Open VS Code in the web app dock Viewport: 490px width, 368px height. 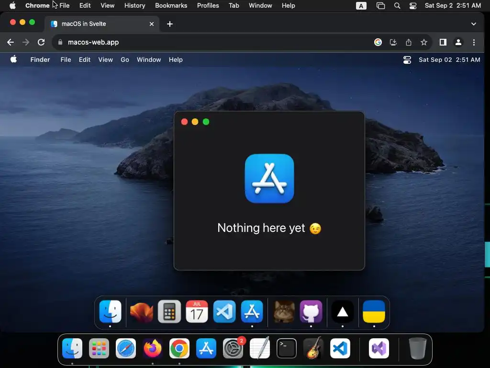pyautogui.click(x=224, y=311)
